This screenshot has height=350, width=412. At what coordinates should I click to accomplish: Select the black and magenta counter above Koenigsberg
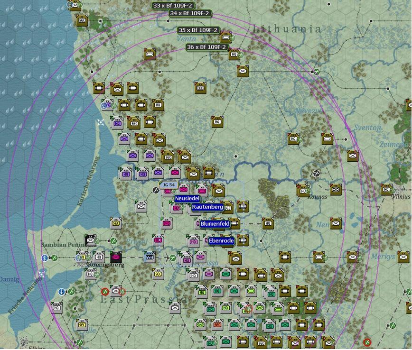[116, 258]
